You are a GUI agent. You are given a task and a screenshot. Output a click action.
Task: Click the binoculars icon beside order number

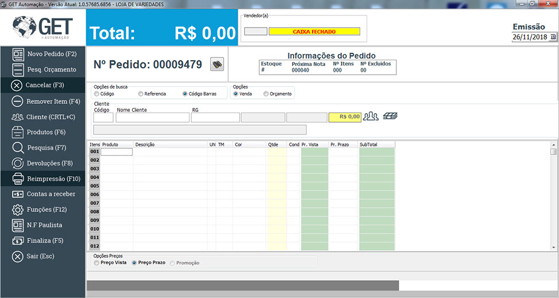point(217,64)
